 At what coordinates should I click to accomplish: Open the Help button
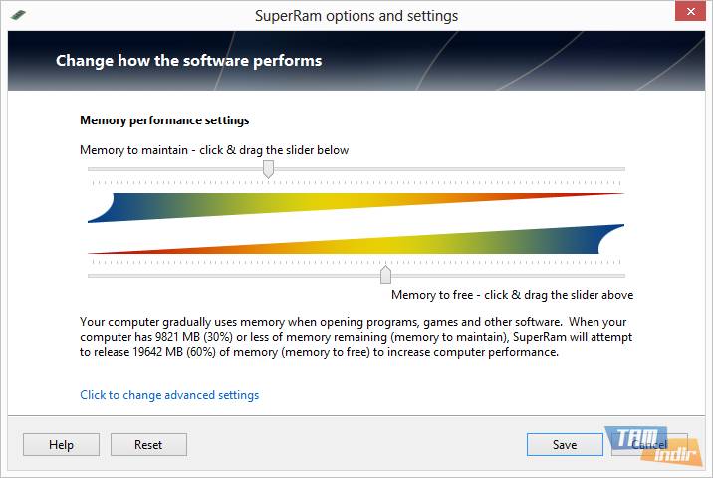click(x=61, y=445)
